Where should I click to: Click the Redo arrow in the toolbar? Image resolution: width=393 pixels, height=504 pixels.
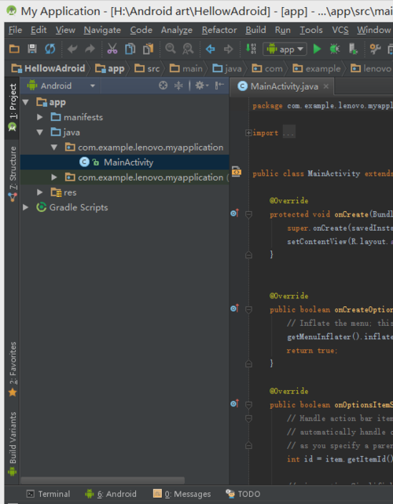[x=90, y=49]
